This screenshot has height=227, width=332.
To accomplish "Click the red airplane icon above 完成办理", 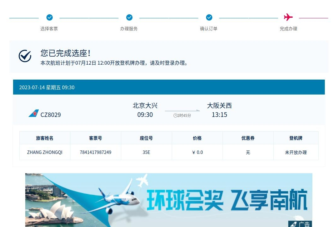I will (288, 17).
